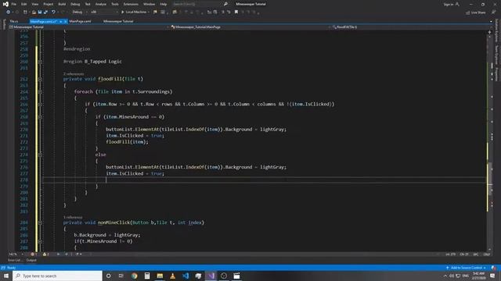Viewport: 501px width, 281px height.
Task: Click the Save icon in toolbar
Action: tap(40, 12)
